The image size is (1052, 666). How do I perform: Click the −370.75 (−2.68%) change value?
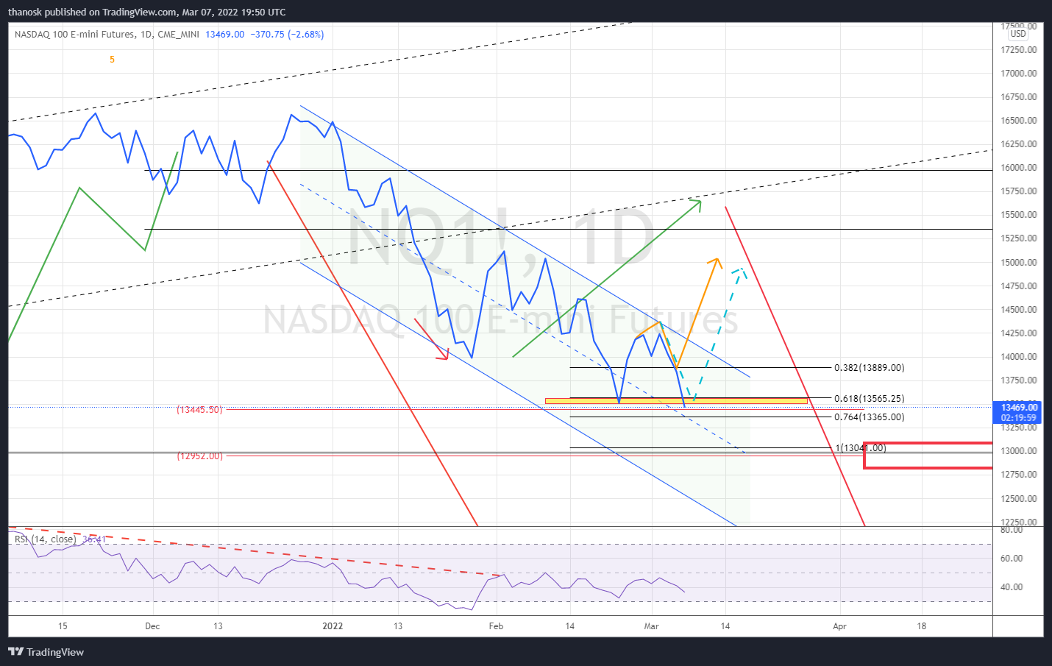pyautogui.click(x=287, y=35)
